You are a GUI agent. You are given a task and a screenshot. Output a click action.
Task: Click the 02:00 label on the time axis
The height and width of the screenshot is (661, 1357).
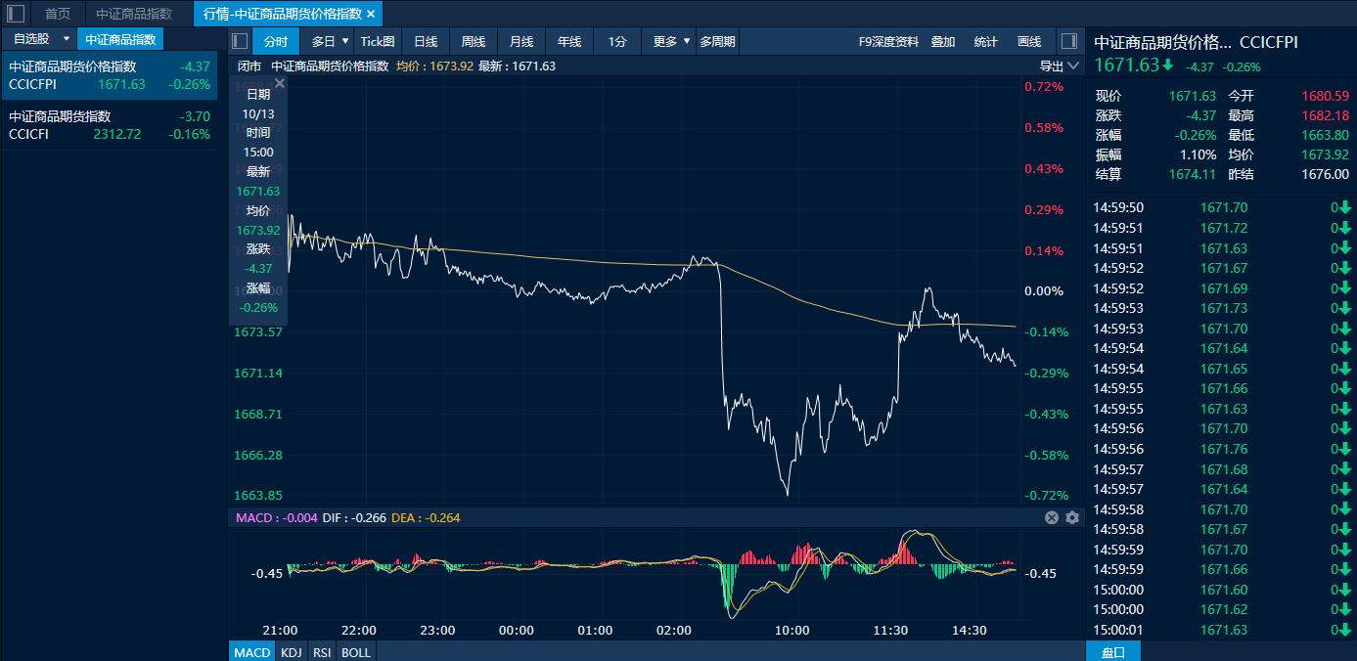pyautogui.click(x=674, y=631)
